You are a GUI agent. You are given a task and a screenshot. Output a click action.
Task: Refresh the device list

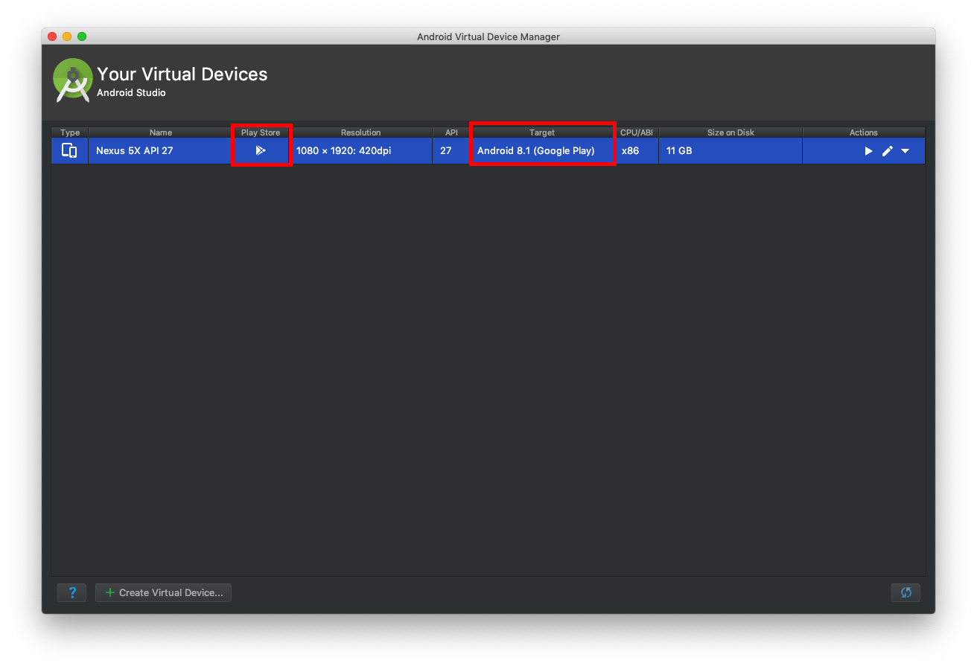tap(906, 592)
